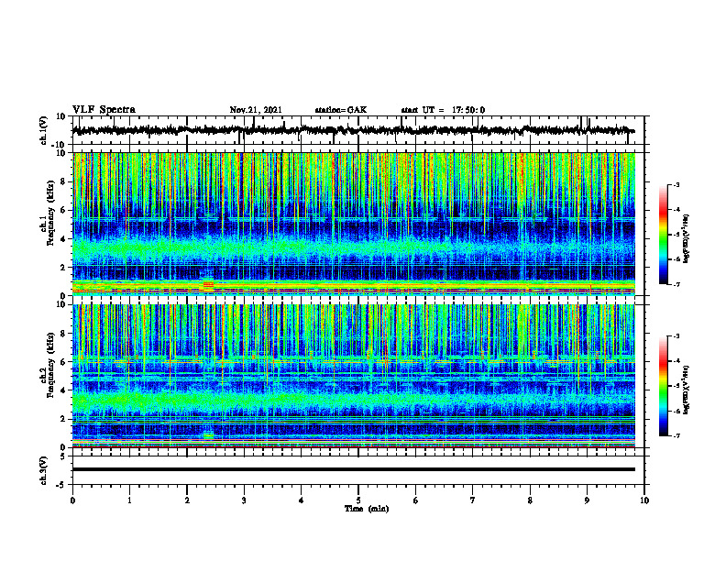Click the "2" tick on the time axis

pyautogui.click(x=187, y=500)
